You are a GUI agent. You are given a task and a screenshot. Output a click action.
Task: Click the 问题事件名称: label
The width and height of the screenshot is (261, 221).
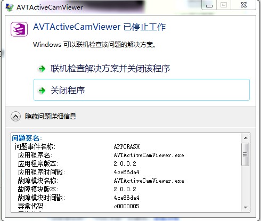[x=35, y=146]
